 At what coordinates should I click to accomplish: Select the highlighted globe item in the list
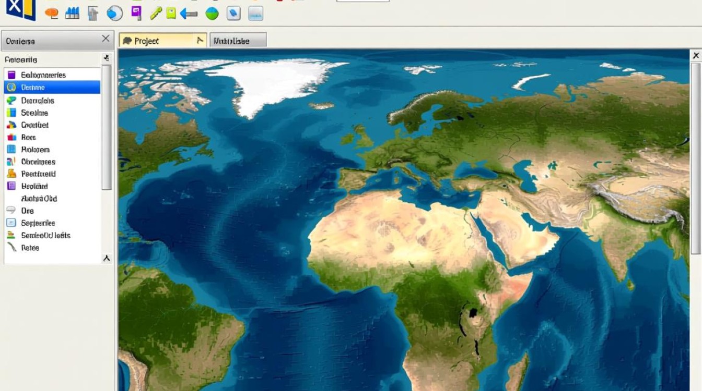click(52, 88)
